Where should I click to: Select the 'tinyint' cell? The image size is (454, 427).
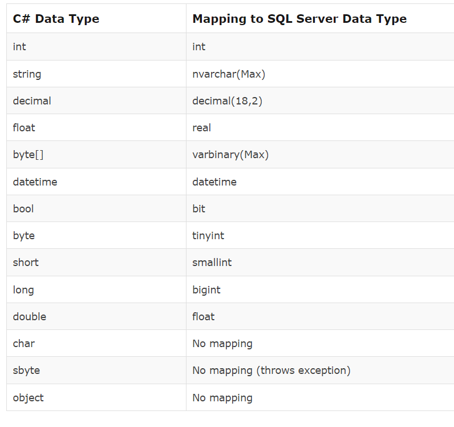(320, 235)
